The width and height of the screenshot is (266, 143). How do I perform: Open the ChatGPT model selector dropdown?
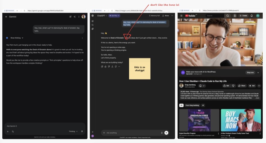click(102, 16)
